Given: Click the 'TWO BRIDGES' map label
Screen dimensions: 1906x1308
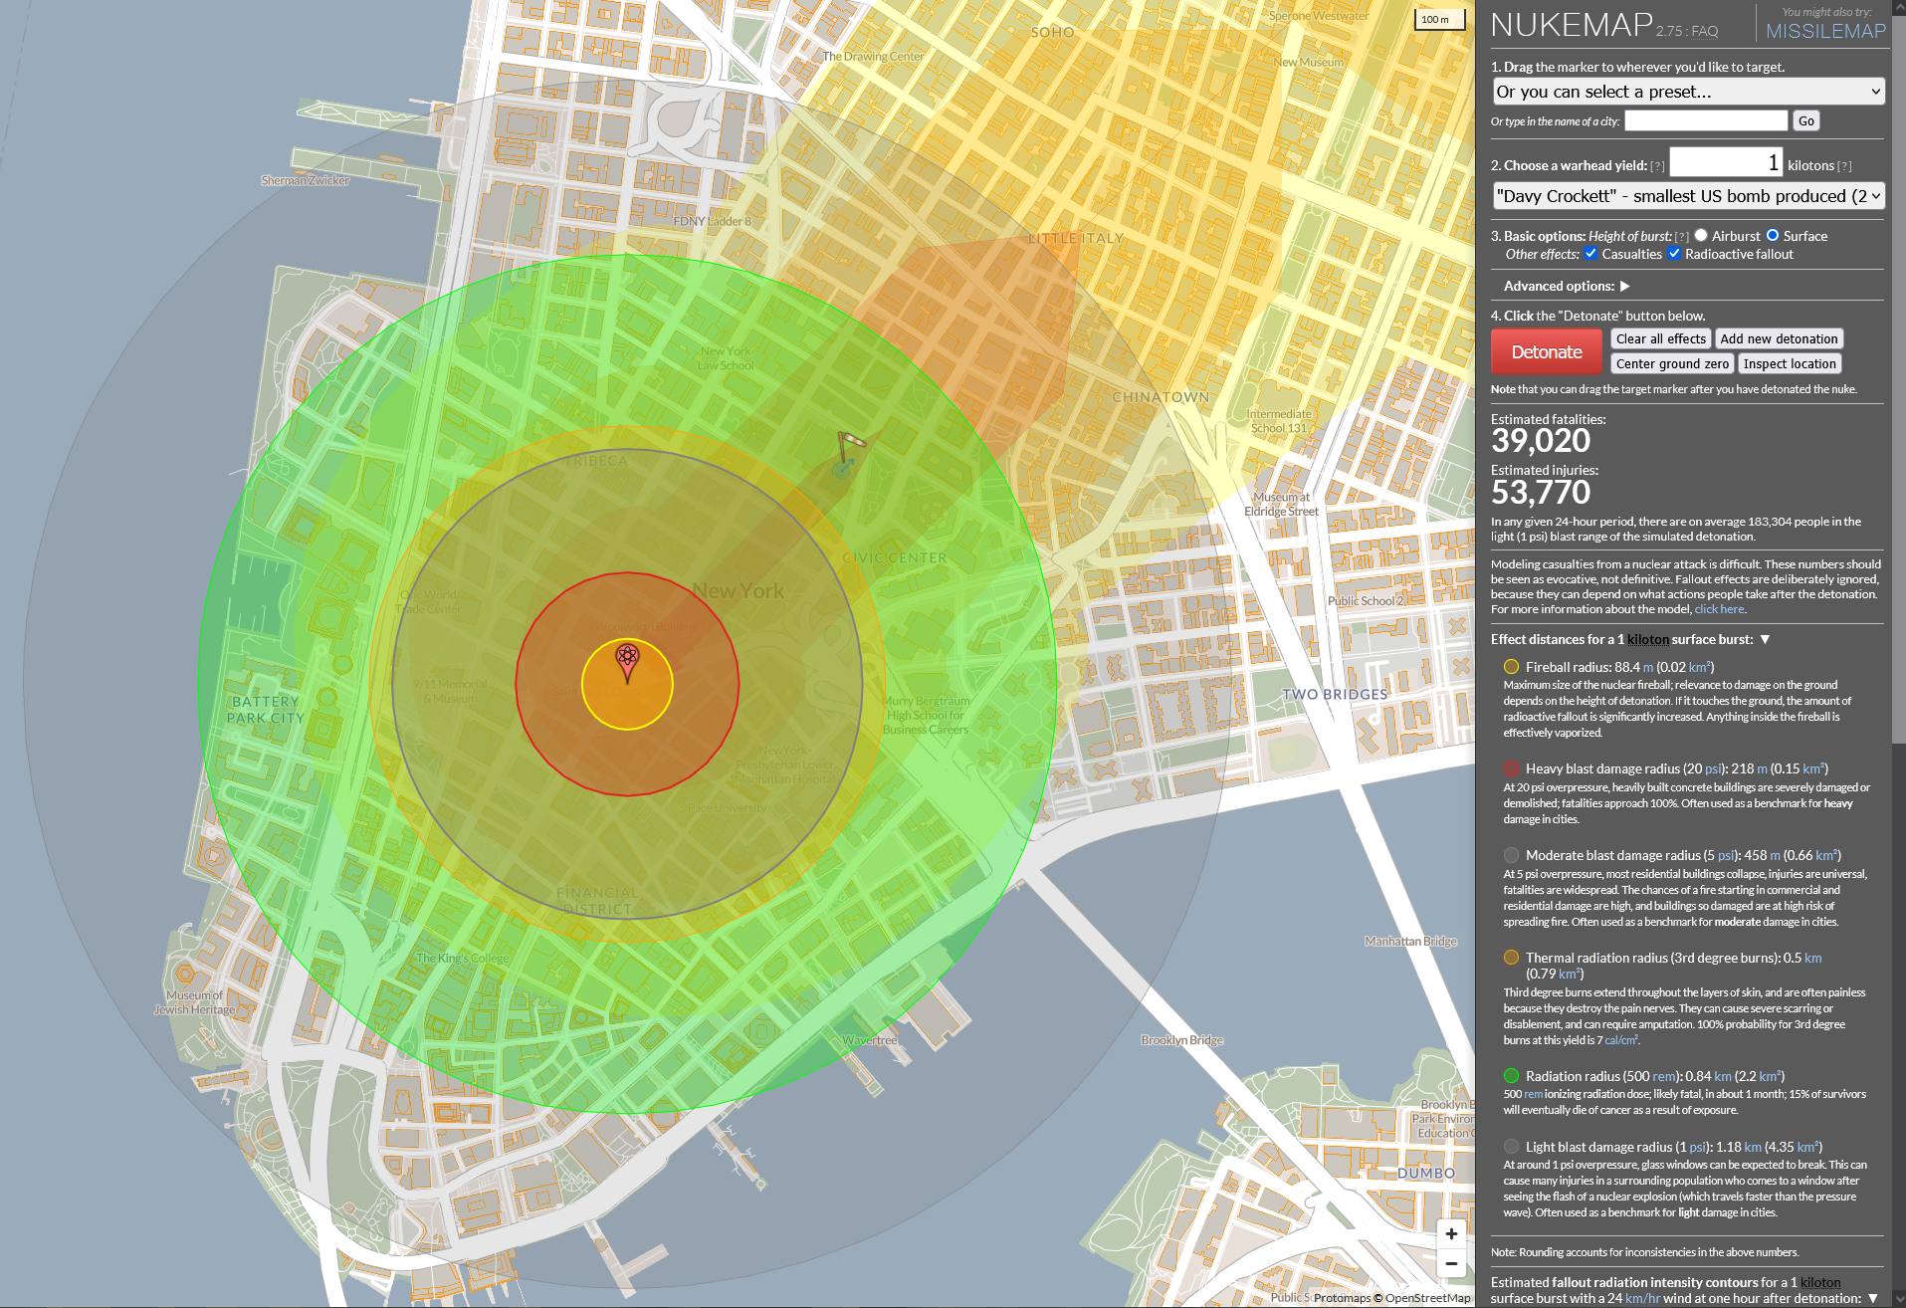Looking at the screenshot, I should point(1335,694).
